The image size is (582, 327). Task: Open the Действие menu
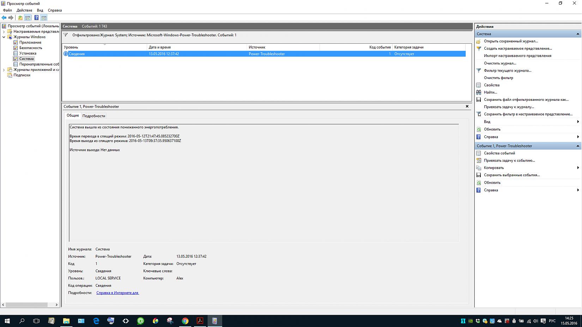click(24, 10)
